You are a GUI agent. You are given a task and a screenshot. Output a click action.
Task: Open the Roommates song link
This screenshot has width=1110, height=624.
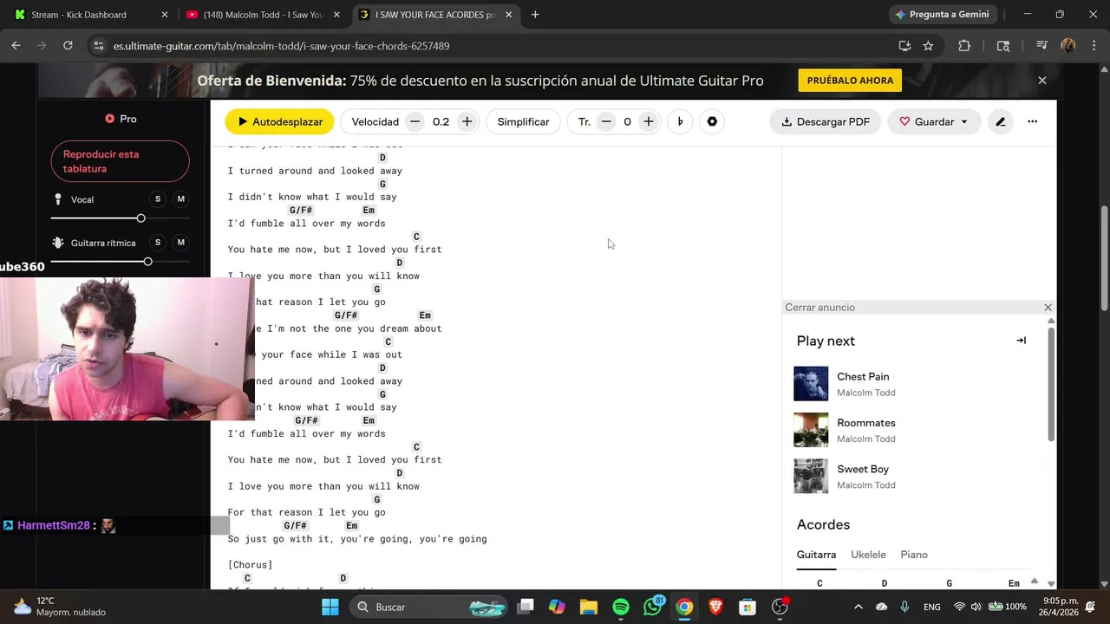click(865, 423)
